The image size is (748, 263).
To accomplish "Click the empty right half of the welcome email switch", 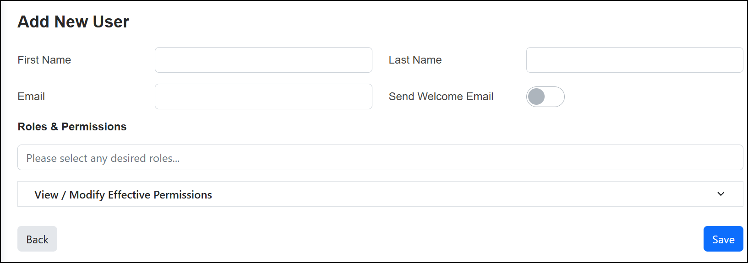I will 555,97.
